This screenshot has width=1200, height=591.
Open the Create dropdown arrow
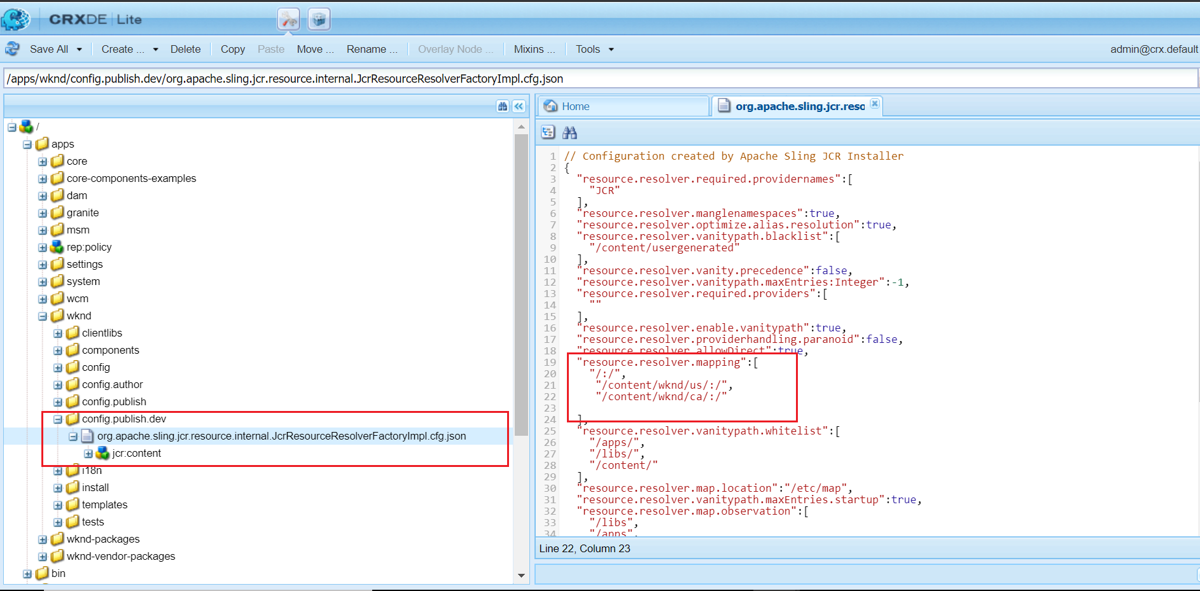coord(155,49)
